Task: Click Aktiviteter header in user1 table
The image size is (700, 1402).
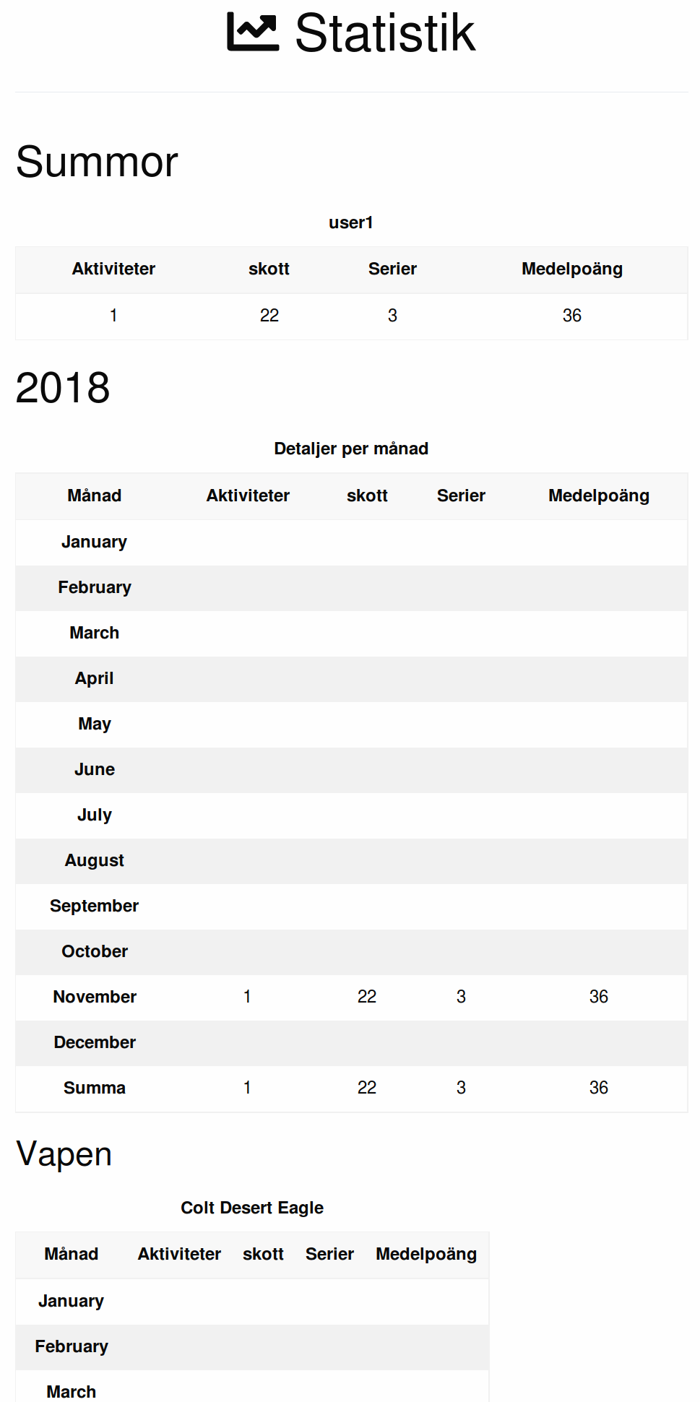Action: tap(113, 269)
